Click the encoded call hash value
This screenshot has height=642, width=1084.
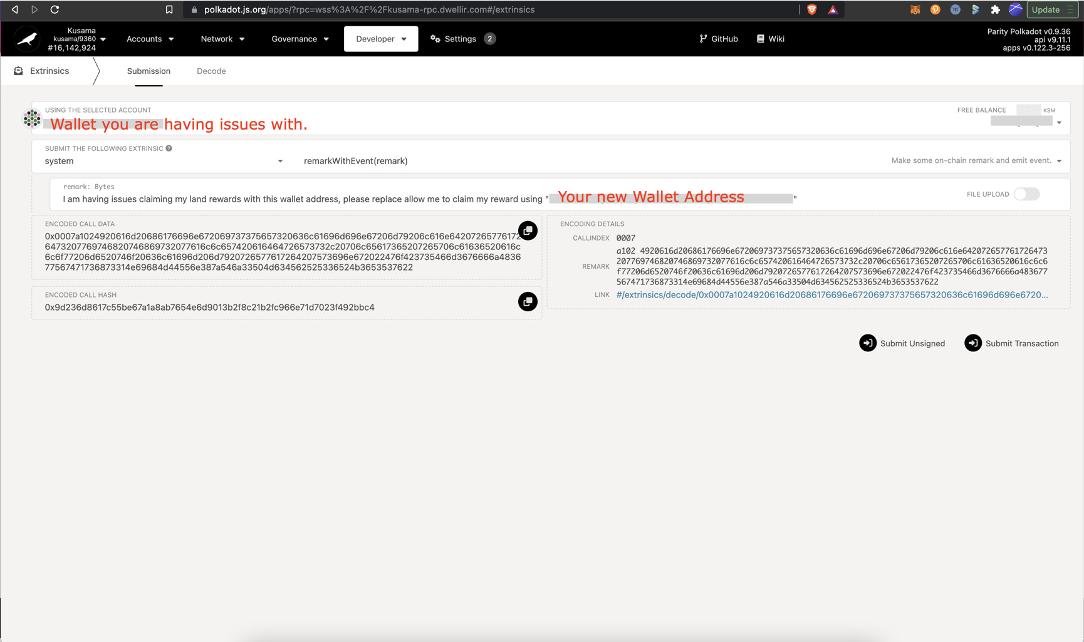(209, 308)
